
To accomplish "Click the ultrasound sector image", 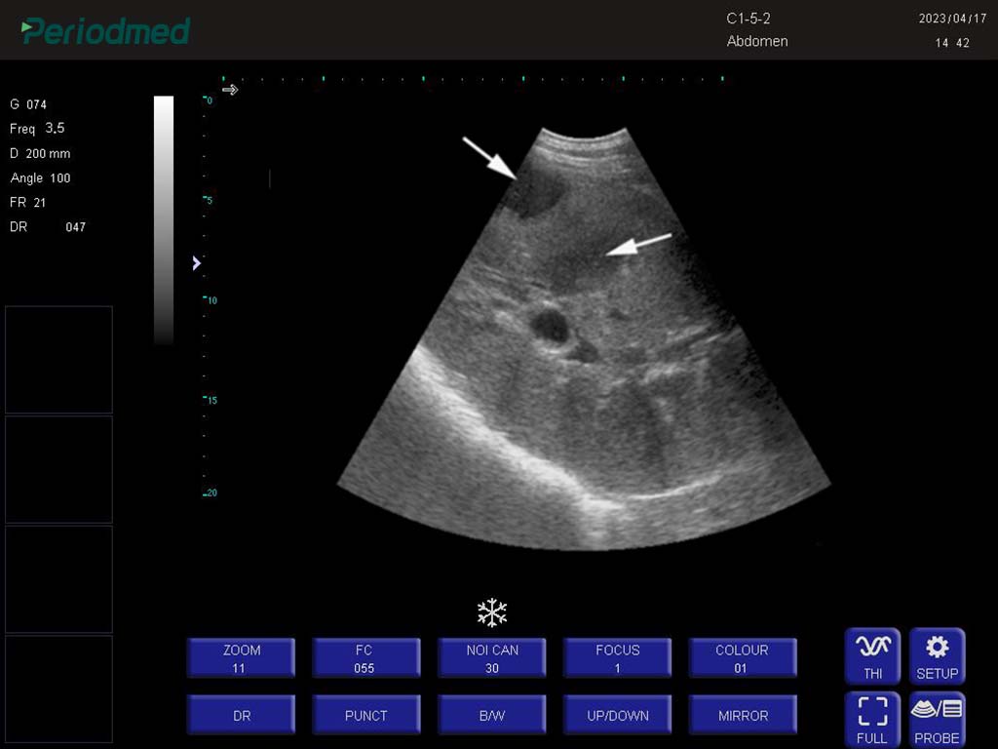I will (x=584, y=337).
